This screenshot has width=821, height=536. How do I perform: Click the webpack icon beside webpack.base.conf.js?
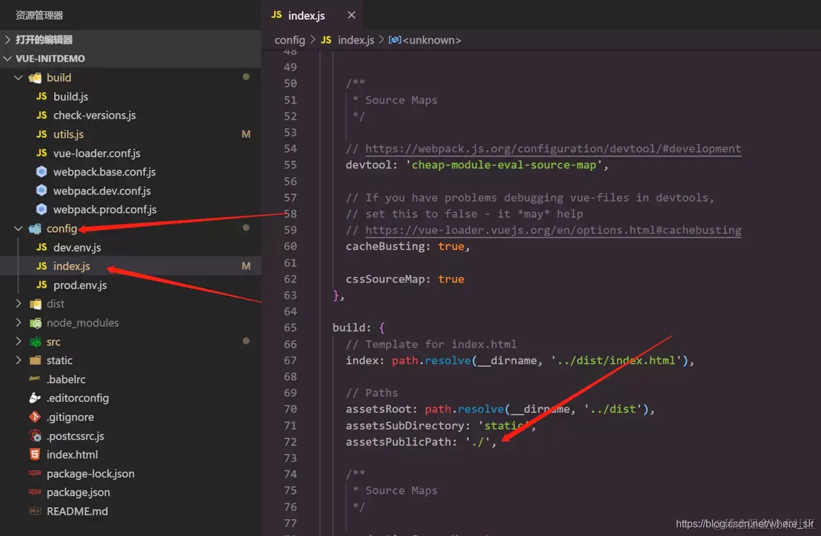(x=42, y=172)
